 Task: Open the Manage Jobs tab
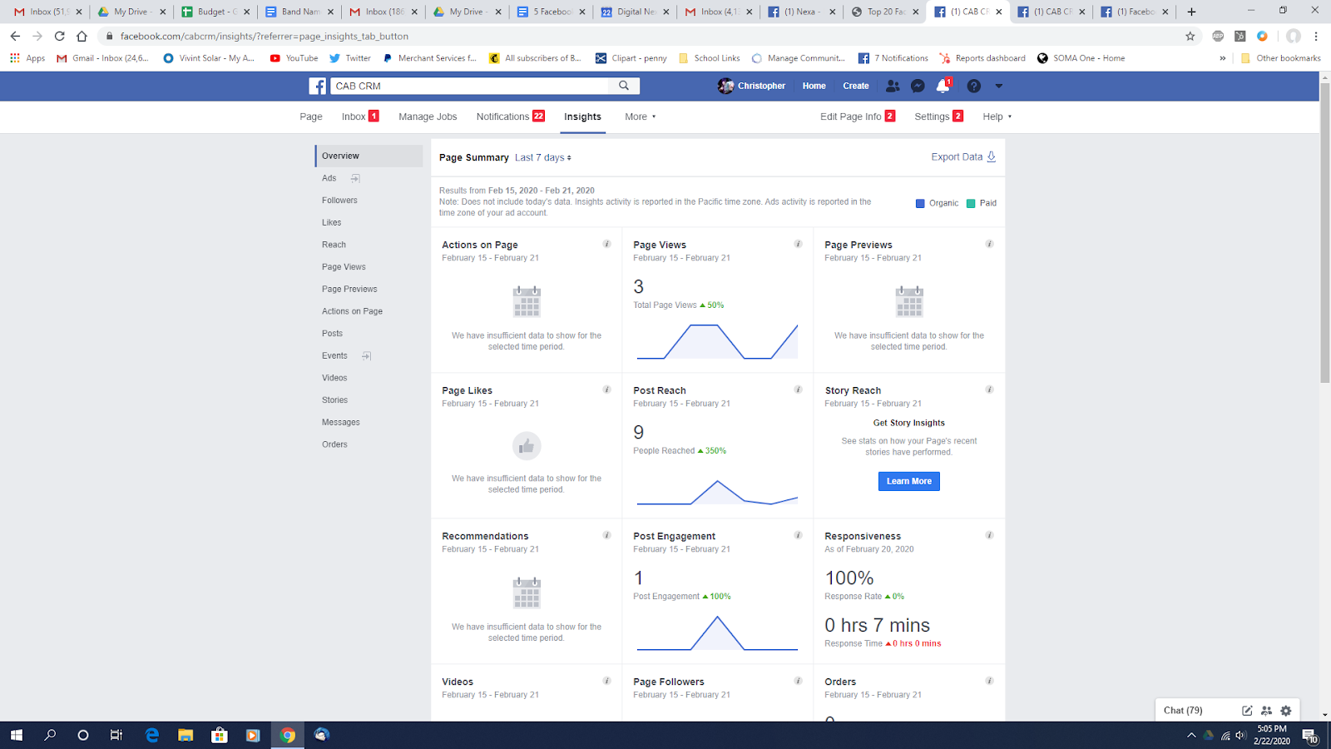pos(428,117)
